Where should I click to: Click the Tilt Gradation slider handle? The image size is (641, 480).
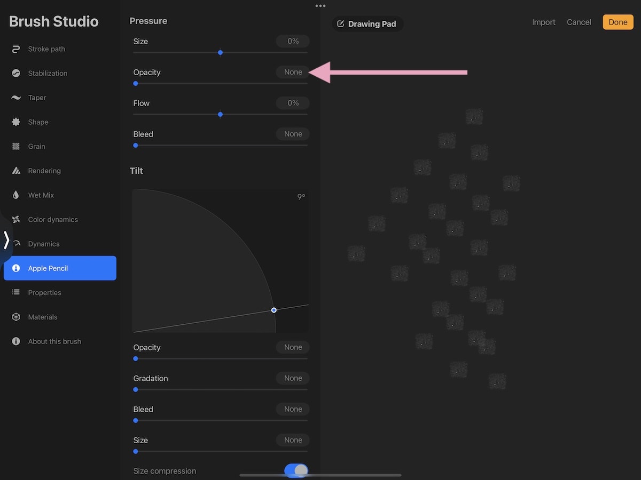click(136, 390)
